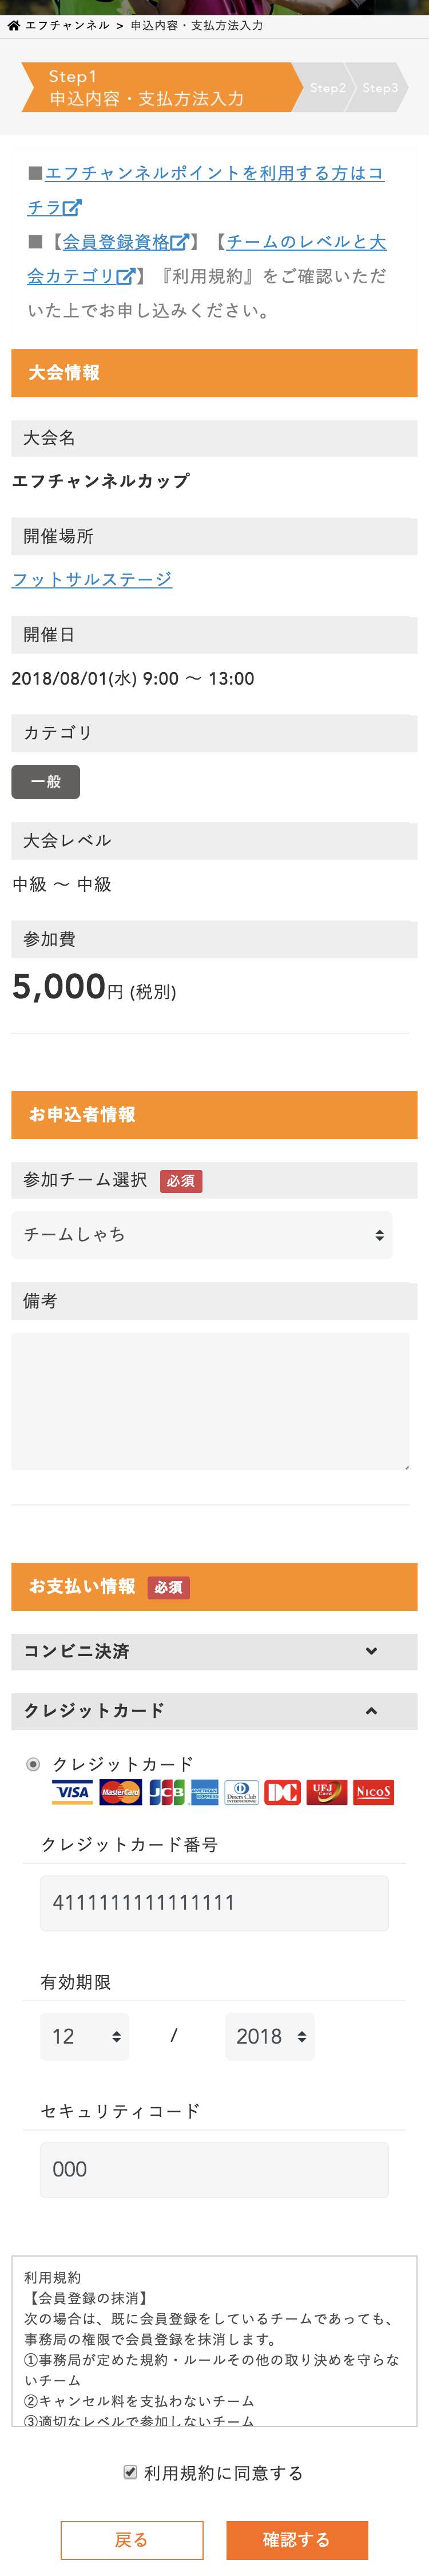The image size is (429, 2576).
Task: Click the American Express logo
Action: (x=204, y=1792)
